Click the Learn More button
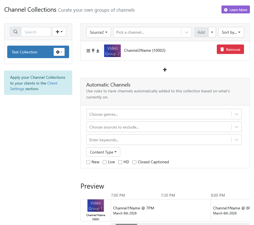This screenshot has height=225, width=254. point(235,10)
